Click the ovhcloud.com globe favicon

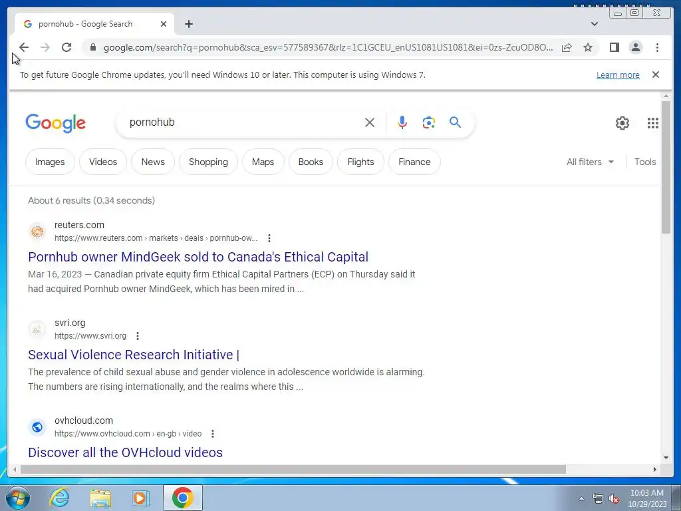37,427
